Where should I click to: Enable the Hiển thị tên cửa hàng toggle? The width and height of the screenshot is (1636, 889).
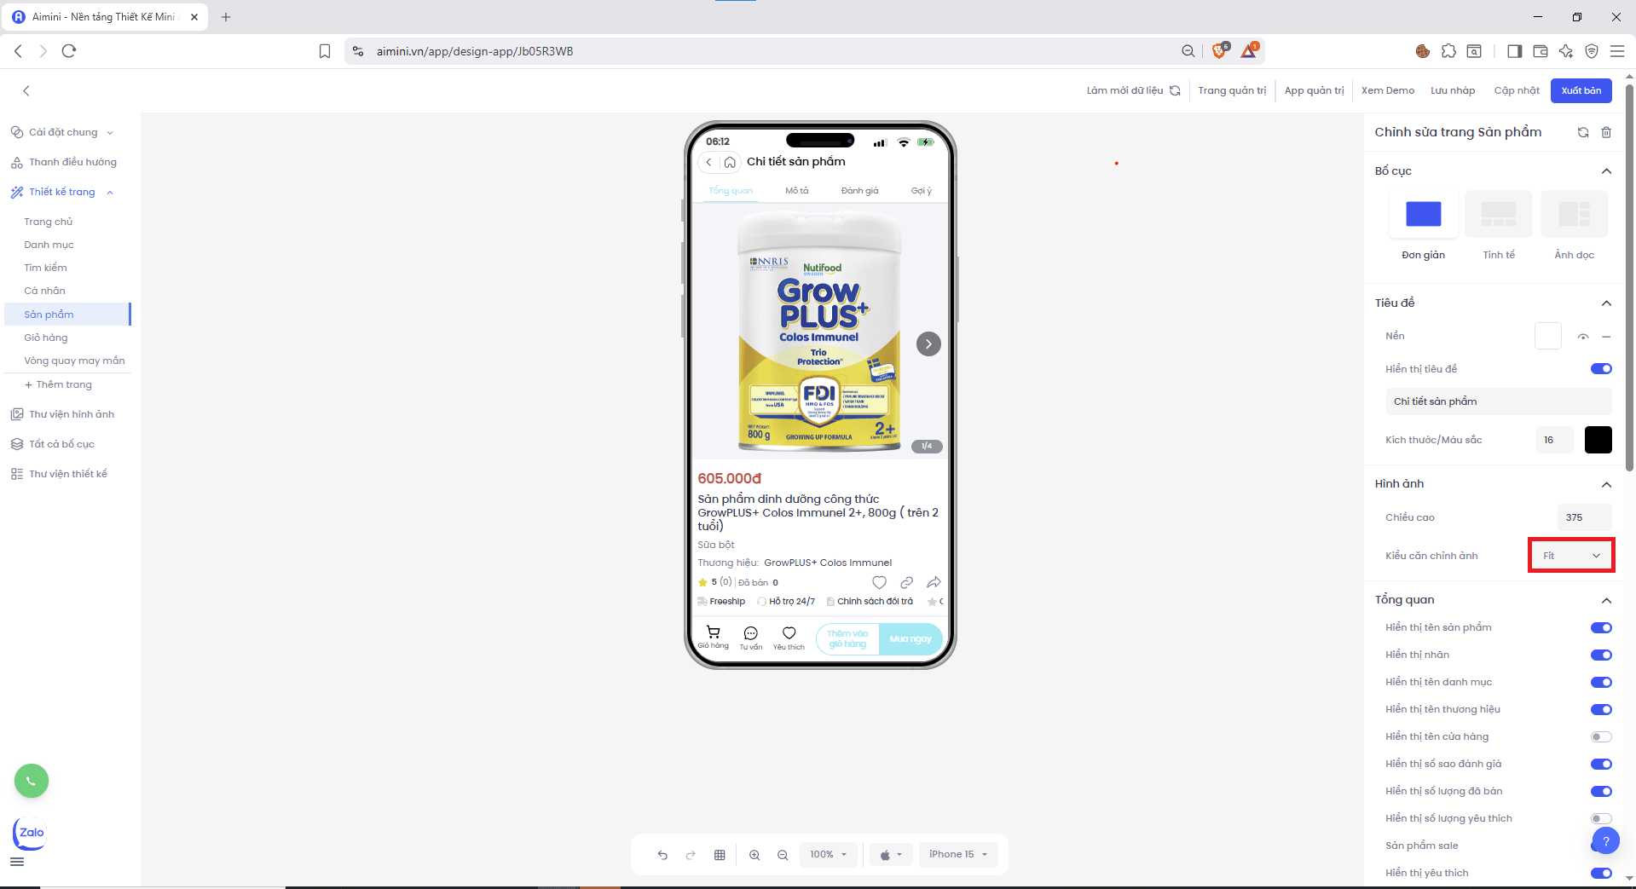tap(1600, 736)
